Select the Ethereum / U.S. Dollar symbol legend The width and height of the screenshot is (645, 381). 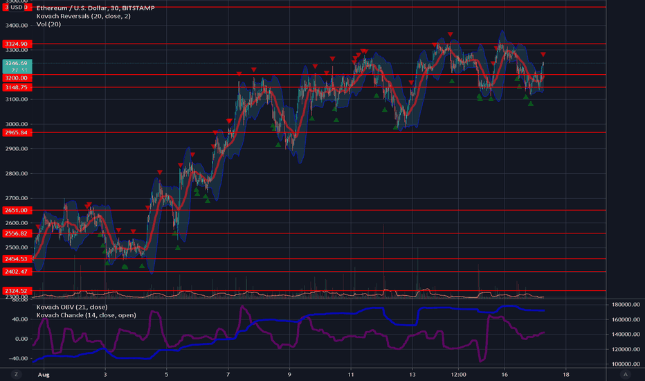coord(96,8)
